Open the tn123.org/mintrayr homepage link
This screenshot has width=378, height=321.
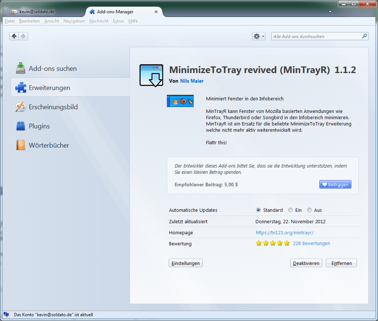(285, 232)
